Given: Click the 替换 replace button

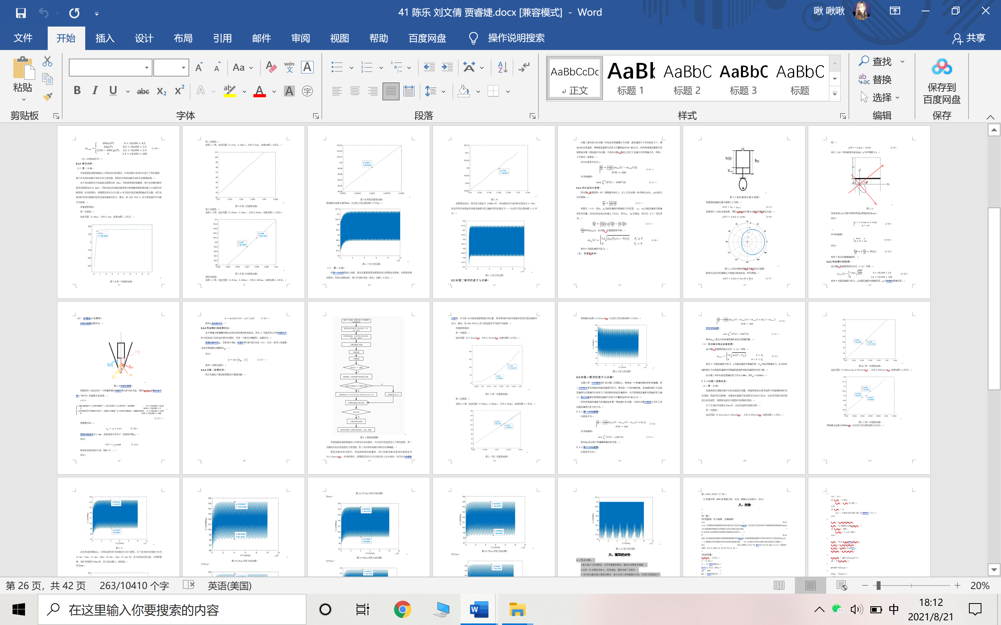Looking at the screenshot, I should tap(875, 79).
